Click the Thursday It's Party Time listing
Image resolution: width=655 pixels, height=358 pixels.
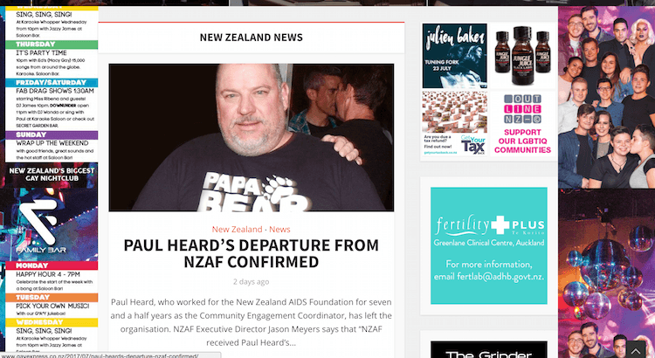pyautogui.click(x=52, y=59)
